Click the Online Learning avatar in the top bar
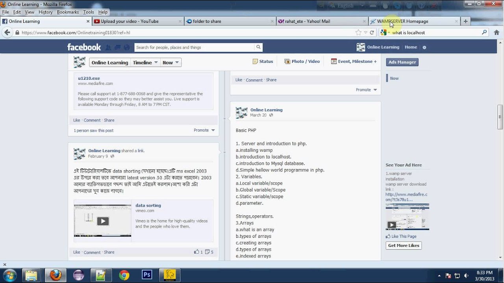504x283 pixels. (x=361, y=47)
